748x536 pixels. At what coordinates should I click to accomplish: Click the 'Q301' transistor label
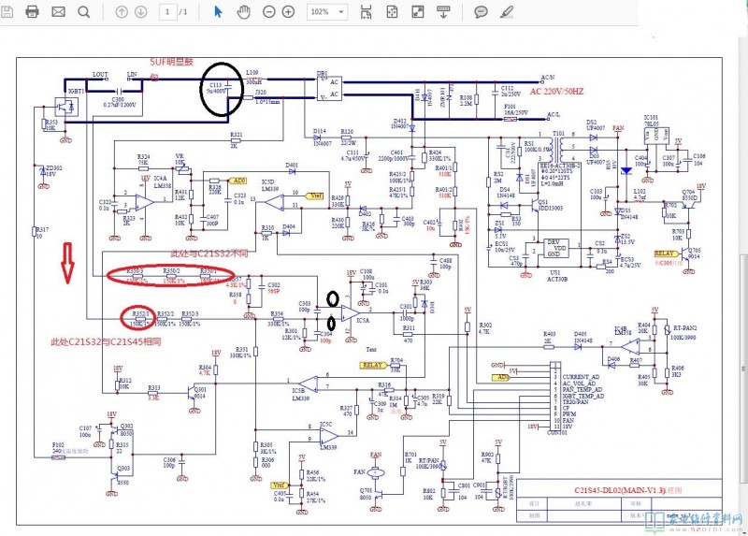coord(200,389)
